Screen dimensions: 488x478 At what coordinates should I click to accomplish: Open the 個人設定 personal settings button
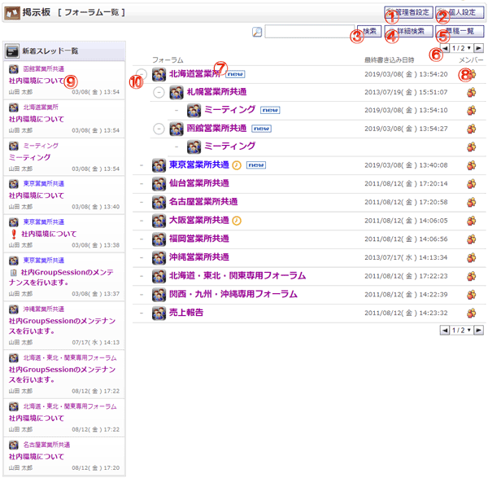[x=460, y=13]
